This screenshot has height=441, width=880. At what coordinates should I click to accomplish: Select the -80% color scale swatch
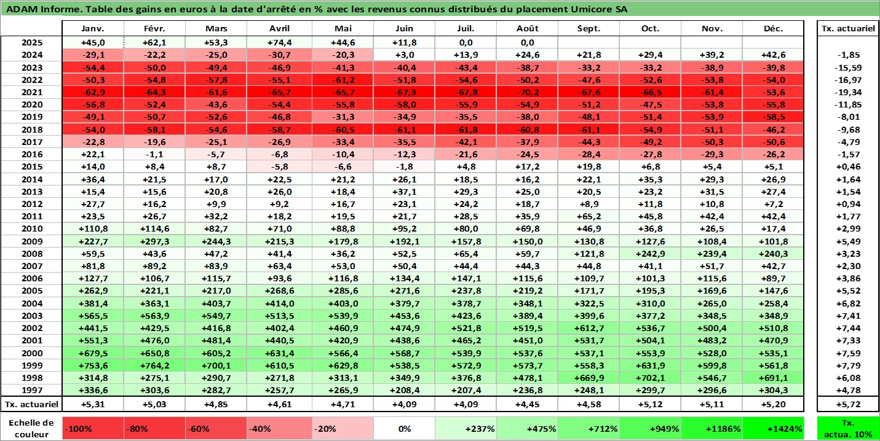click(154, 428)
